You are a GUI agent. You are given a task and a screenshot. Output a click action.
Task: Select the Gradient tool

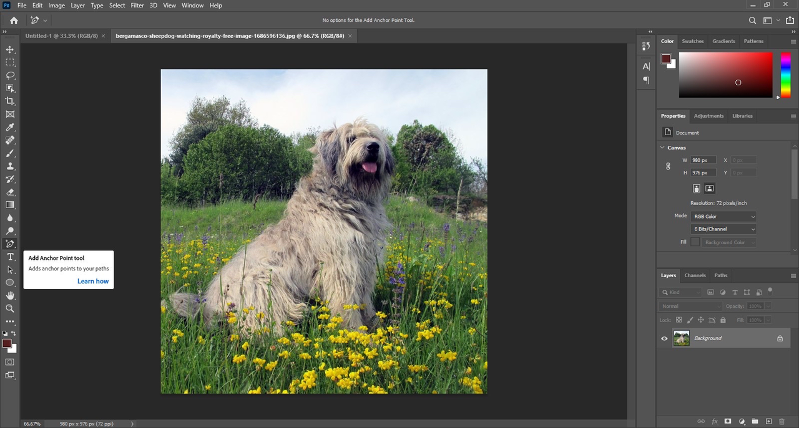coord(10,205)
